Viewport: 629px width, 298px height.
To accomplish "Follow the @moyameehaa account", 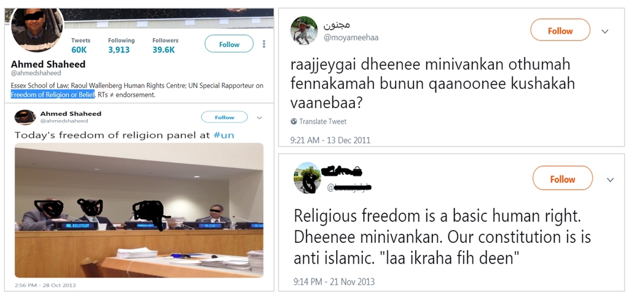I will (x=560, y=31).
